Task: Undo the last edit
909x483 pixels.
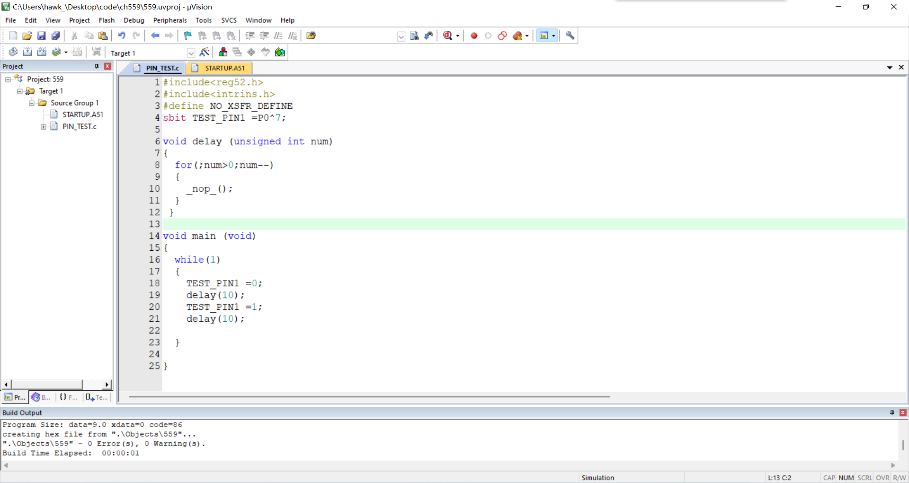Action: click(x=122, y=35)
